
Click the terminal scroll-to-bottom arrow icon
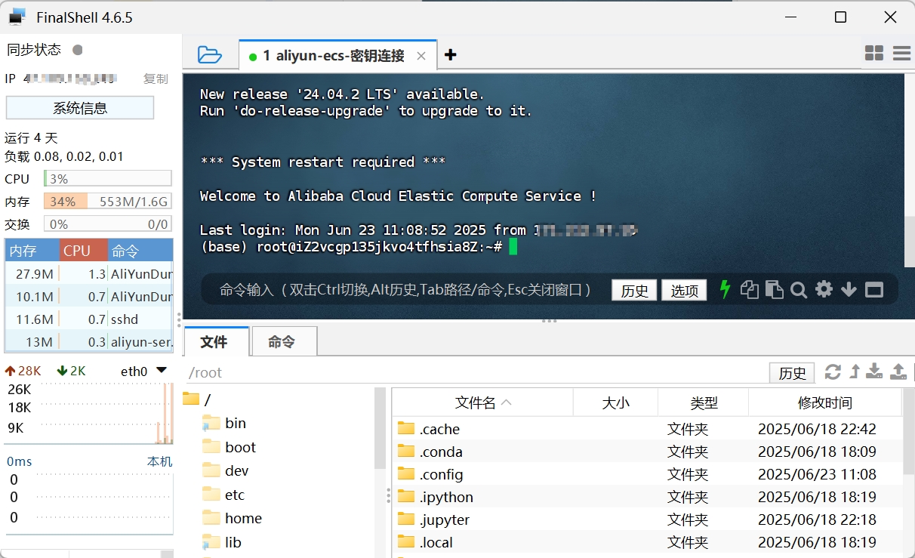pos(849,289)
